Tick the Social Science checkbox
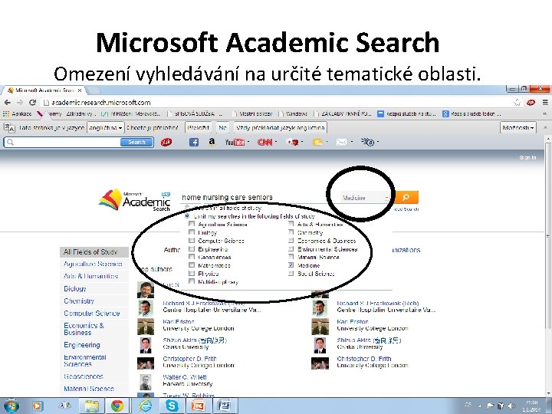This screenshot has height=414, width=552. pos(291,273)
